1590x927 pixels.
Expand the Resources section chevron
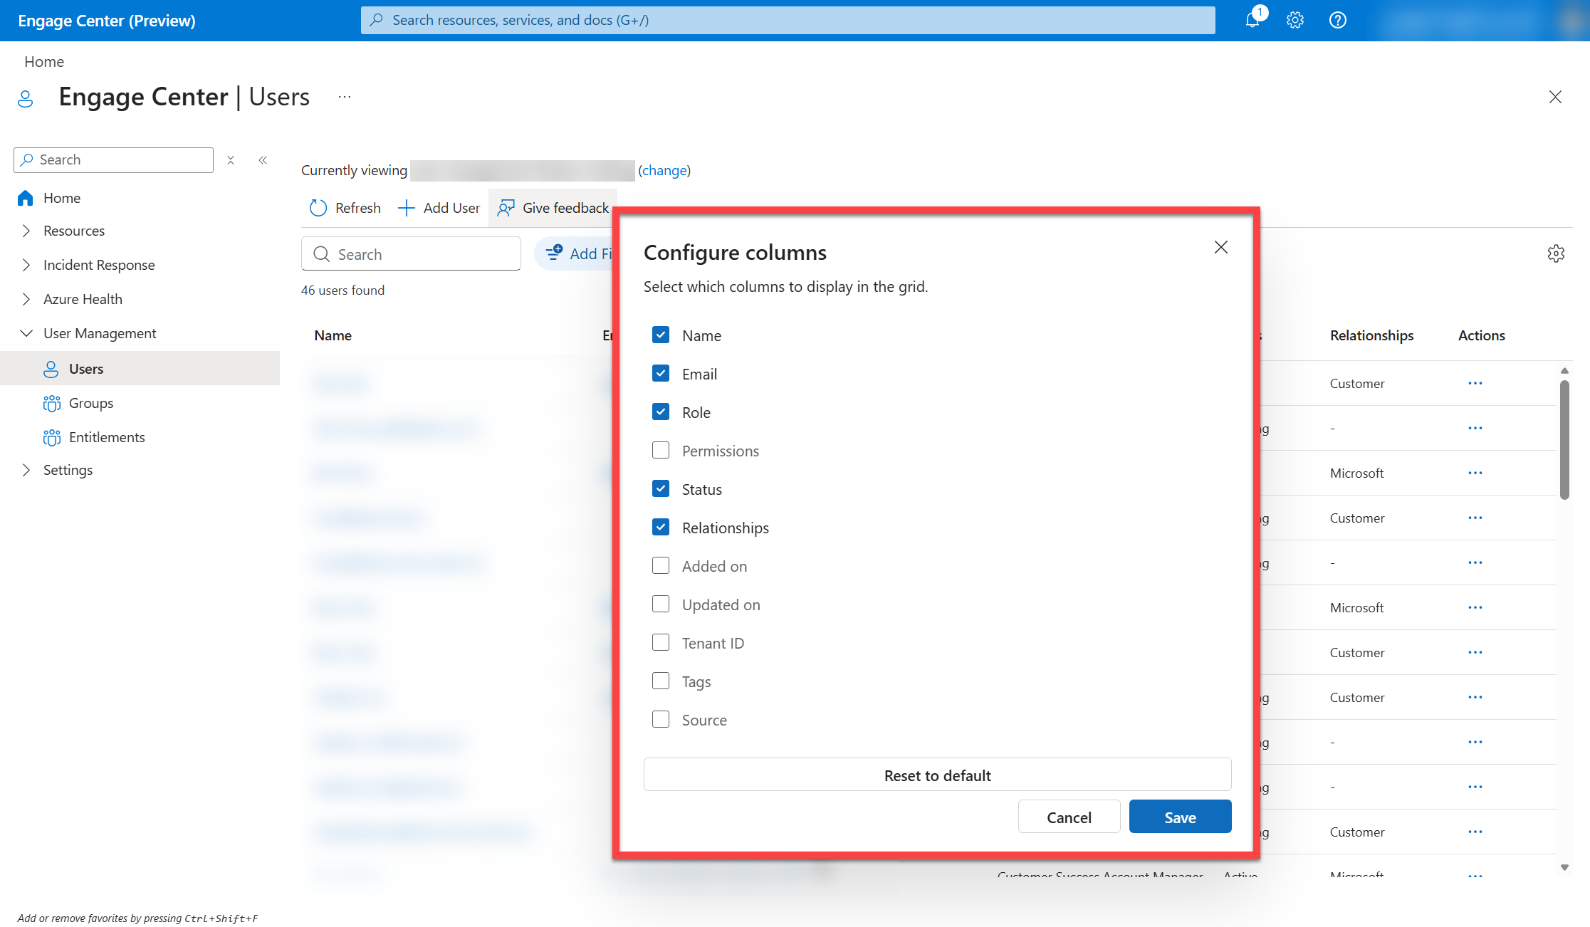(x=26, y=231)
